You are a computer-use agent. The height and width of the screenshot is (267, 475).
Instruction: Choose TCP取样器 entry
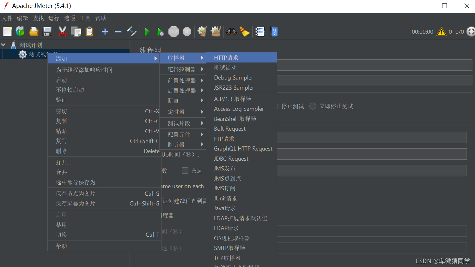click(241, 258)
